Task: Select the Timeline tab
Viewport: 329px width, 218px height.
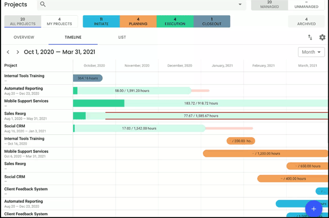Action: point(73,37)
